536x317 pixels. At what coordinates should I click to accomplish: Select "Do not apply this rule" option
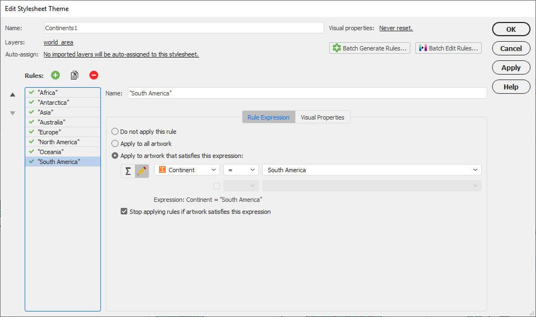[115, 132]
